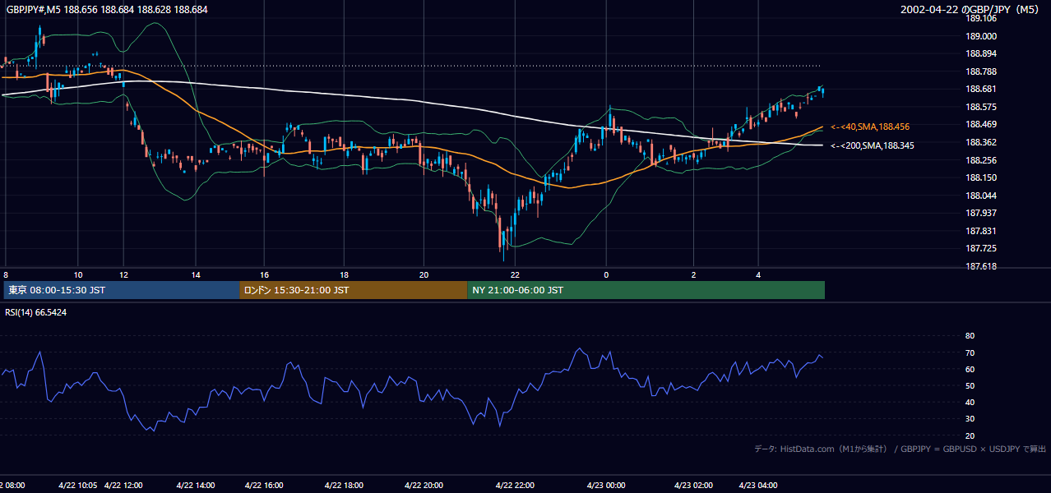
Task: Click the 4/23 00:00 time axis label
Action: click(x=606, y=486)
